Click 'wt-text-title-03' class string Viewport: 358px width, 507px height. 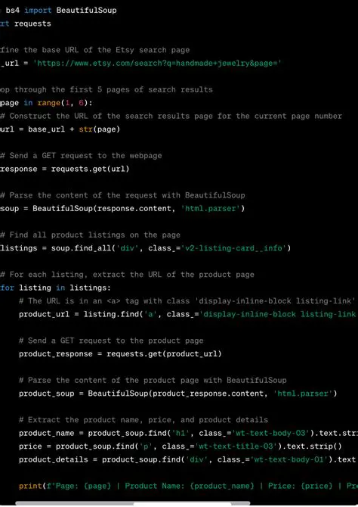coord(236,446)
